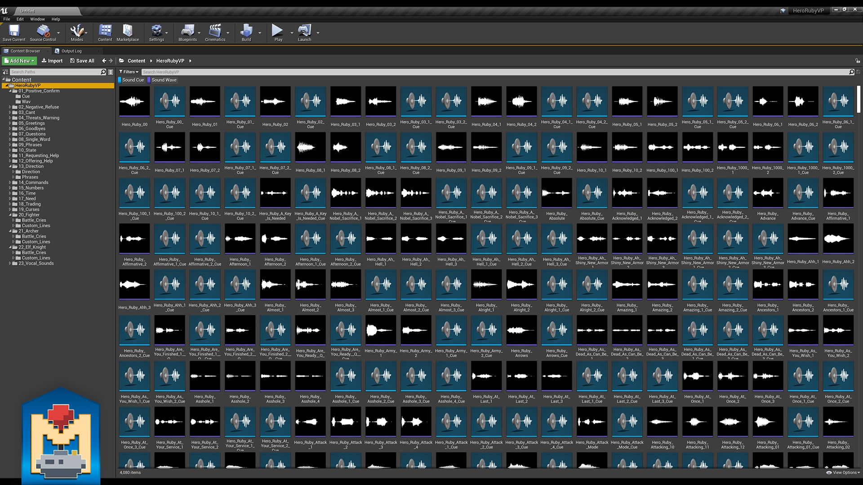Go back with the history arrow
This screenshot has width=863, height=485.
104,61
